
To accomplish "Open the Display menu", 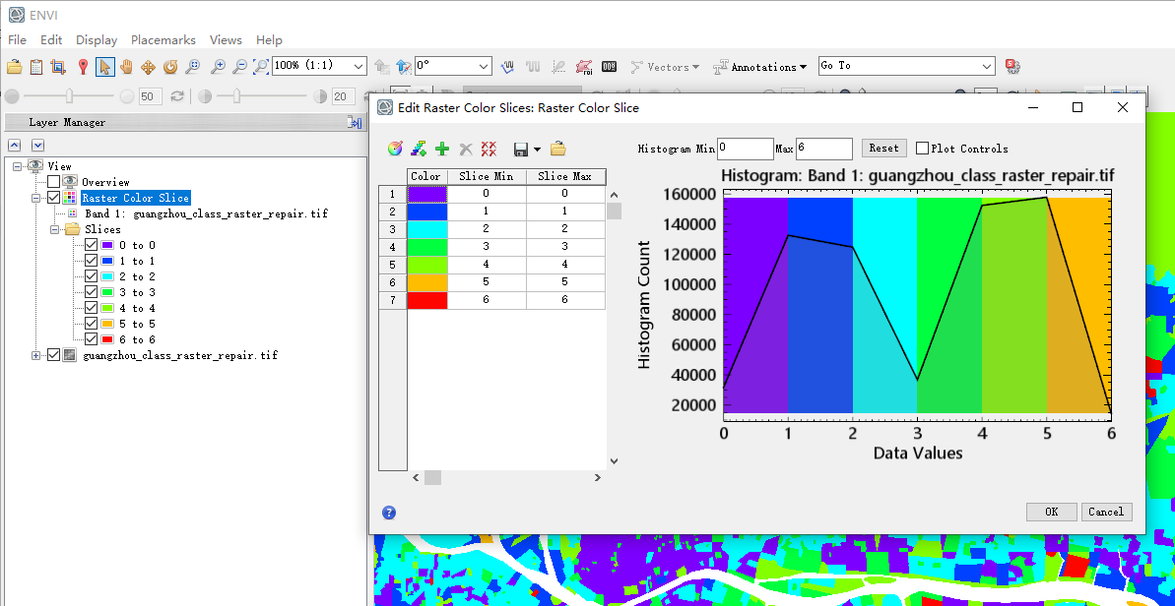I will [x=97, y=39].
